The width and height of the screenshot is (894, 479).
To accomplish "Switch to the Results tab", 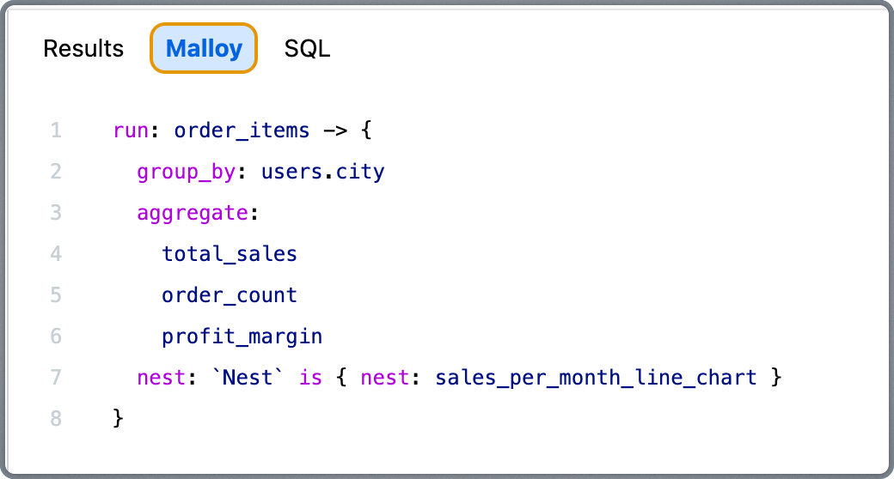I will pos(83,49).
